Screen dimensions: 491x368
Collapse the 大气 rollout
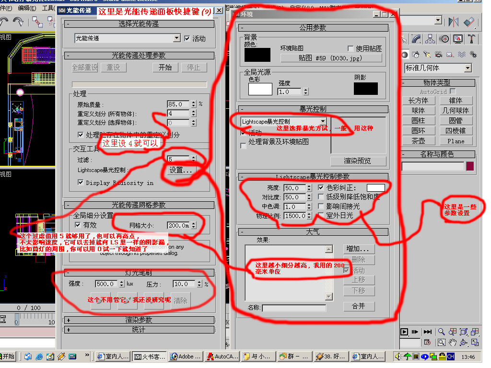coord(313,232)
